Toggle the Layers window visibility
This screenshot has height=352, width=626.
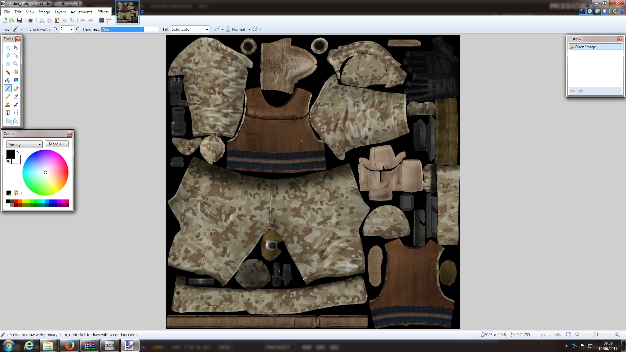[597, 11]
